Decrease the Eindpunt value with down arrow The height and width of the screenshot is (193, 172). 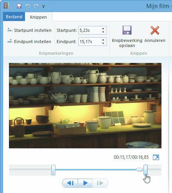click(103, 43)
